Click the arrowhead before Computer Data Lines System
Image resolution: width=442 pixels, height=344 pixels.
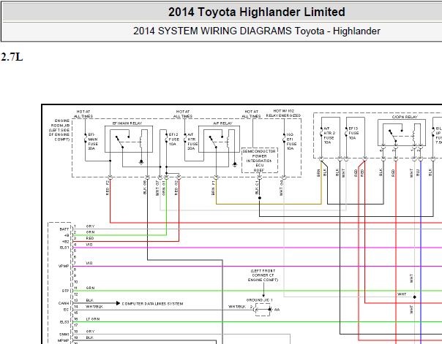[118, 303]
